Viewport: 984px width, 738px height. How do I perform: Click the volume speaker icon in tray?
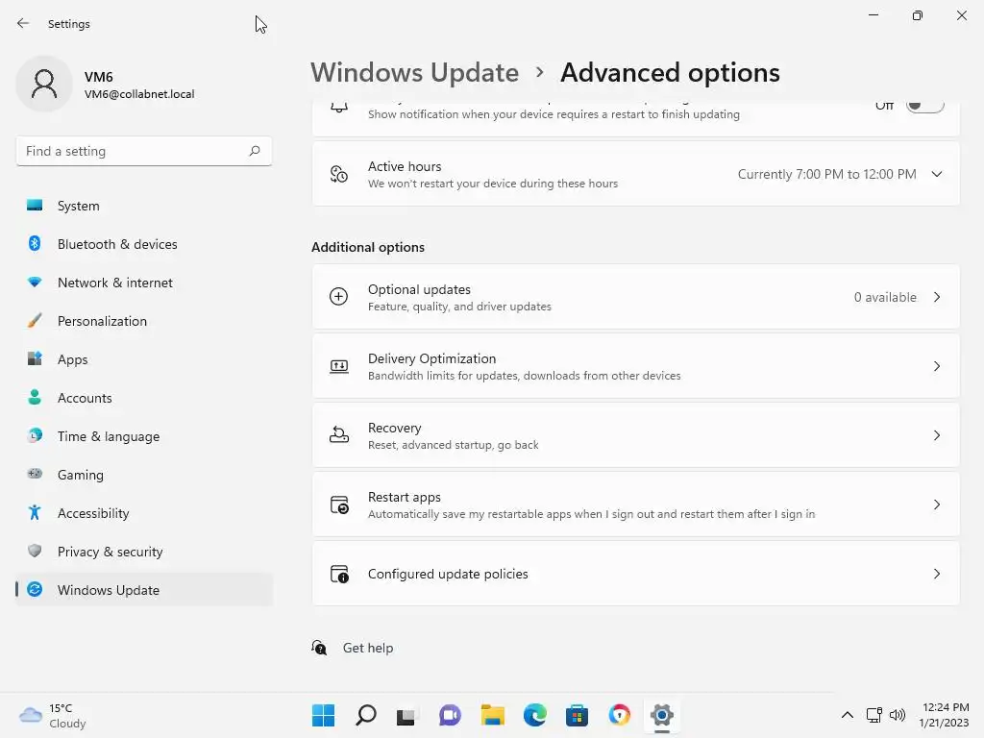[x=898, y=715]
